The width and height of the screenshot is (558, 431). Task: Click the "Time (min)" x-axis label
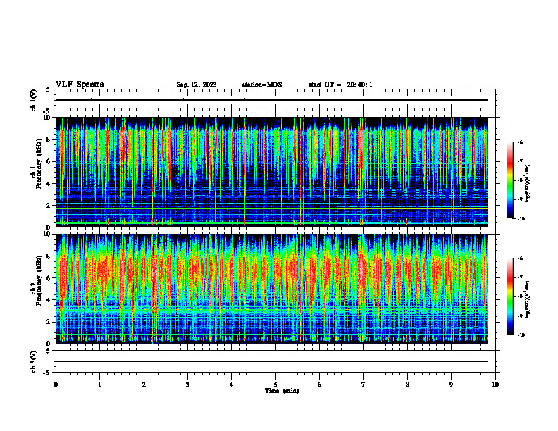(282, 391)
